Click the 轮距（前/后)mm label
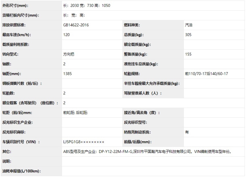The width and height of the screenshot is (246, 177). point(17,113)
